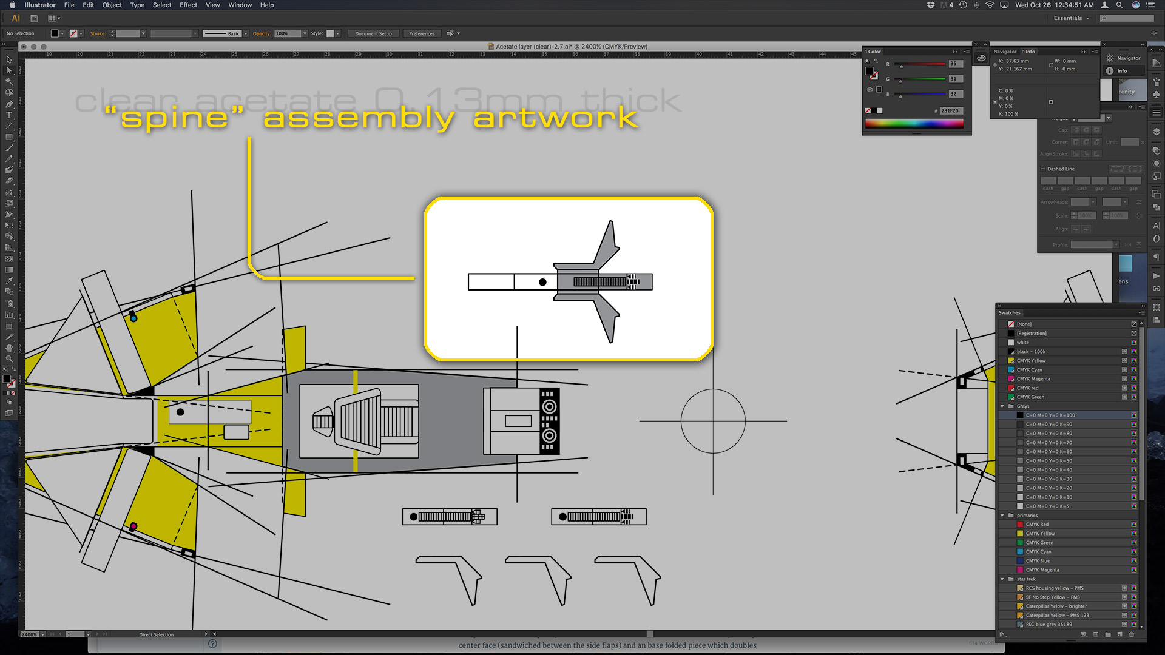Swap fill and stroke colors
Screen dimensions: 1165x655
tap(13, 369)
